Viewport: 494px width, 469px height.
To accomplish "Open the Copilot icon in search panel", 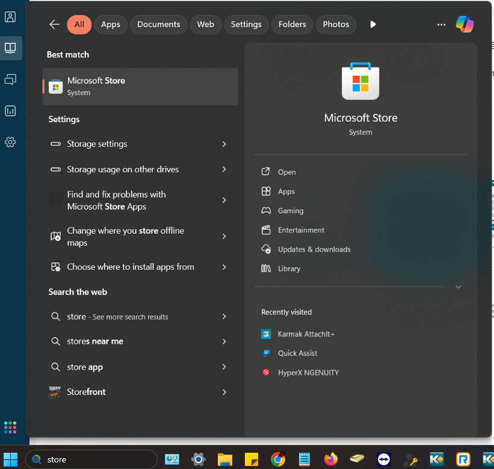I will pyautogui.click(x=465, y=24).
